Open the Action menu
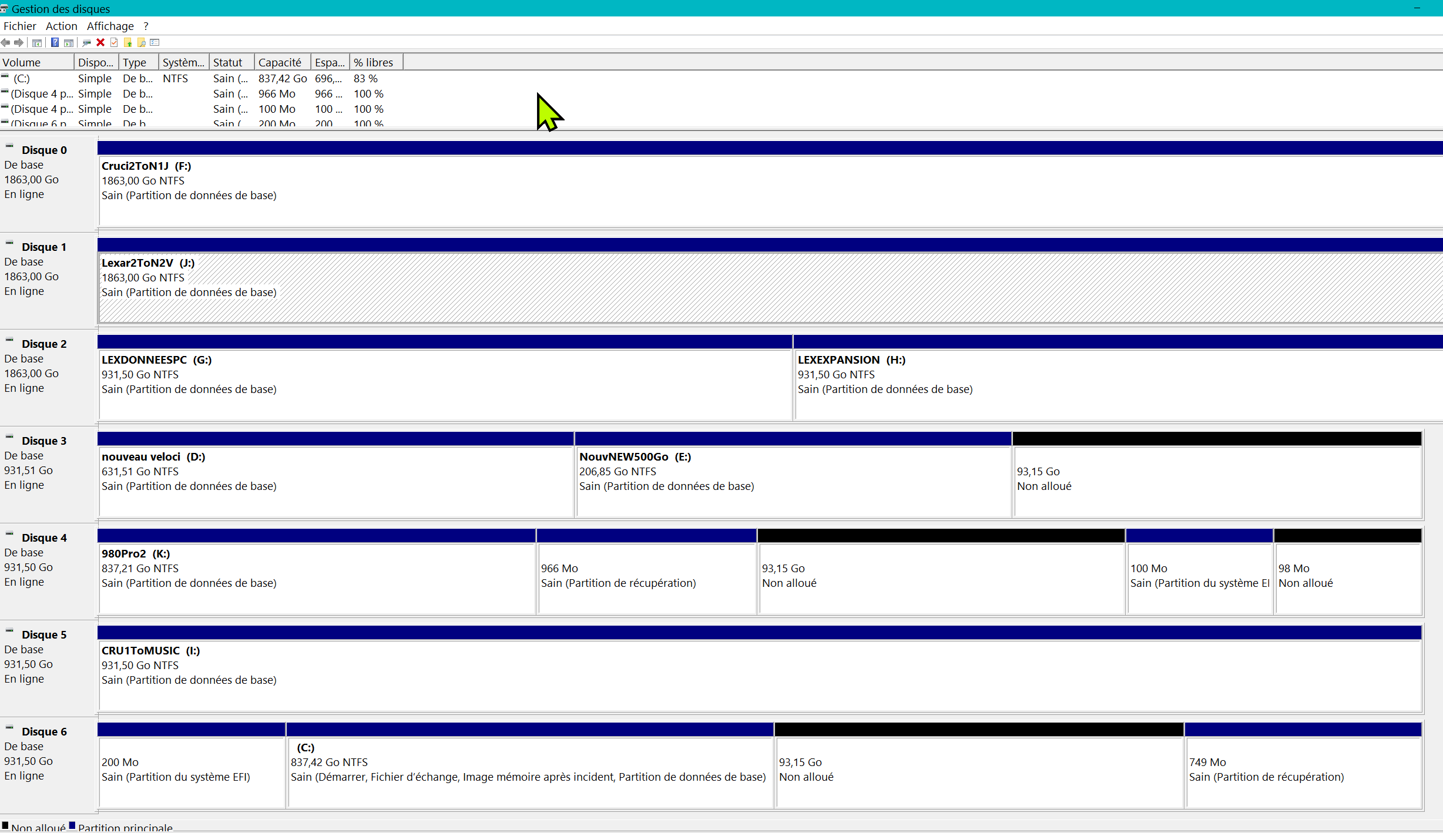Screen dimensions: 1443x833 click(61, 26)
